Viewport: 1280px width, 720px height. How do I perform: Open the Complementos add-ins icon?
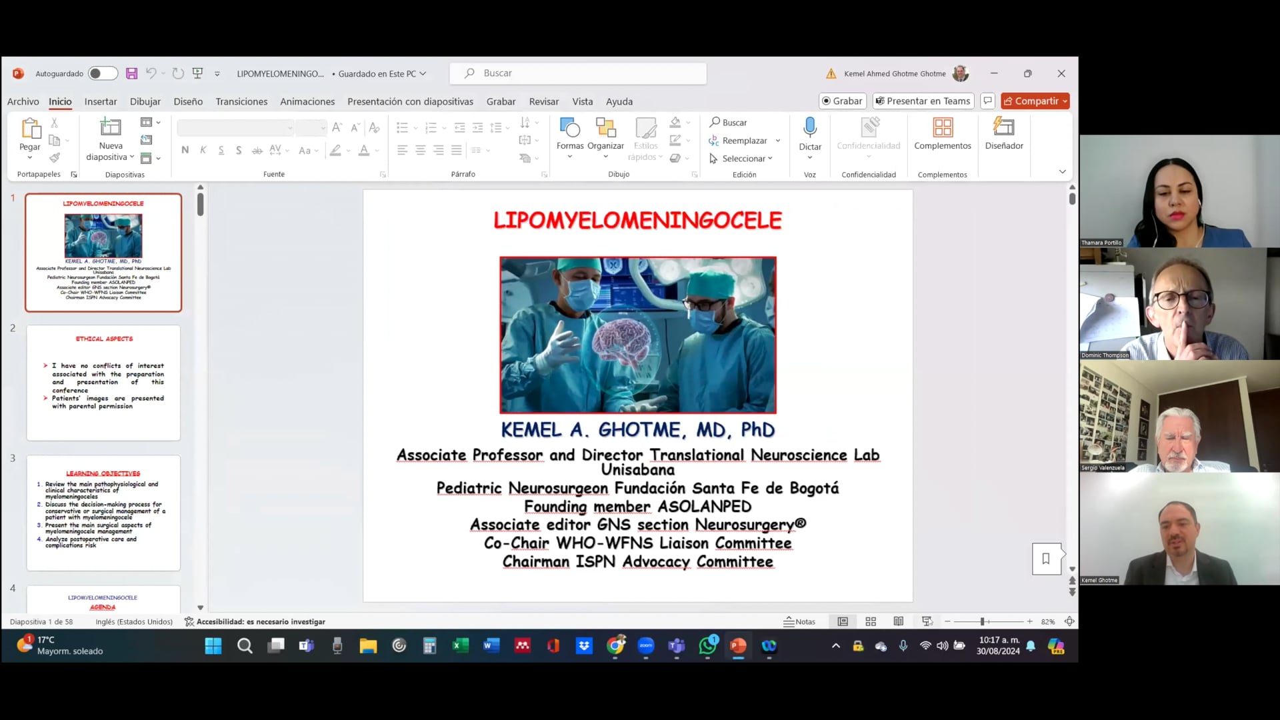[x=943, y=127]
